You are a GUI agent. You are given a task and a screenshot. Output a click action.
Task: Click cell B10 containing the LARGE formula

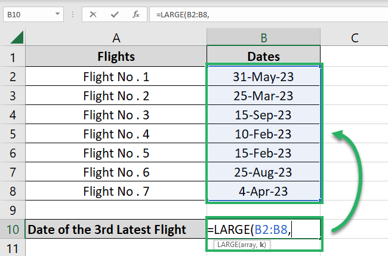coord(264,229)
